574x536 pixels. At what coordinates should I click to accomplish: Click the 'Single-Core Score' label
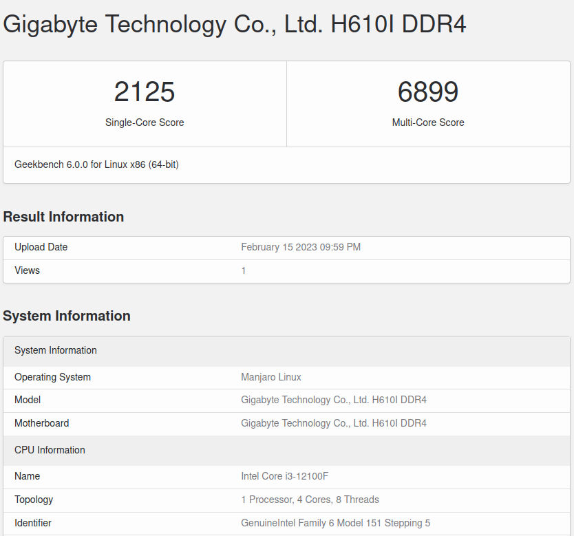(145, 122)
